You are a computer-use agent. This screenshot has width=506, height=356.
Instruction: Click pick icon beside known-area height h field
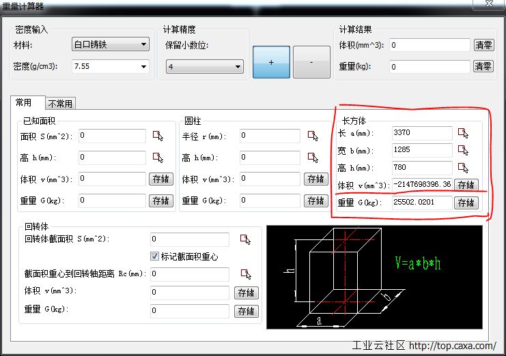point(158,158)
